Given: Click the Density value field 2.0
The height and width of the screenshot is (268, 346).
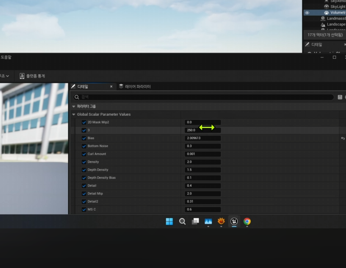Looking at the screenshot, I should pos(203,162).
